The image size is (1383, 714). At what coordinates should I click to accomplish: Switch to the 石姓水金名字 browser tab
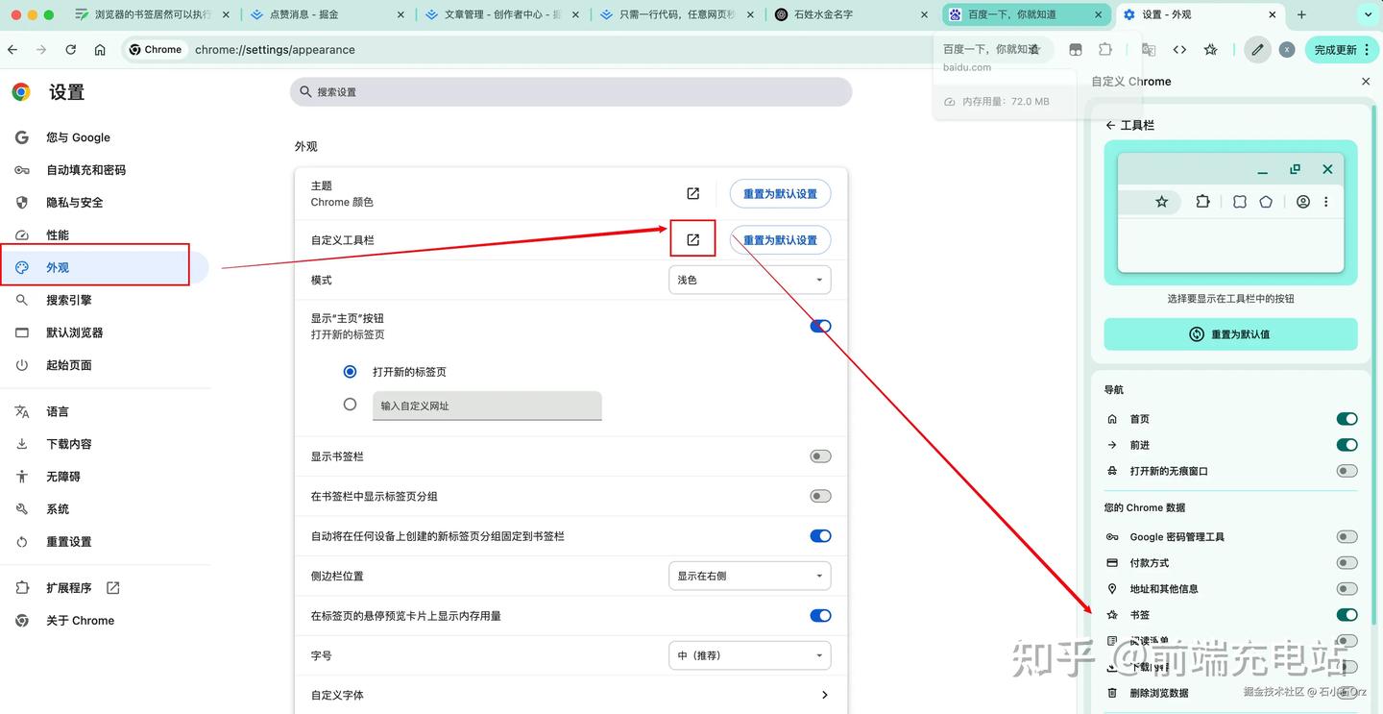(837, 14)
